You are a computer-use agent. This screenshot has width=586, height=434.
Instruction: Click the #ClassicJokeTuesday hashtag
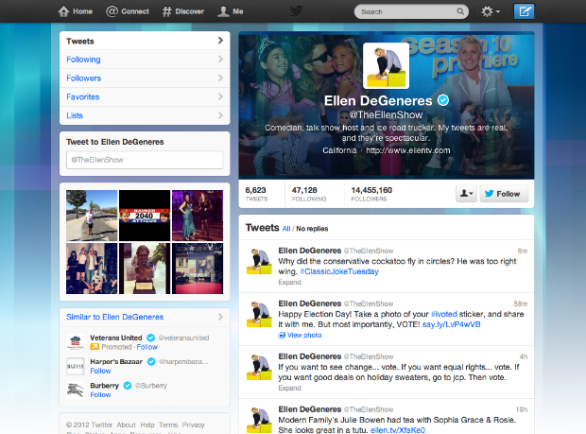339,271
